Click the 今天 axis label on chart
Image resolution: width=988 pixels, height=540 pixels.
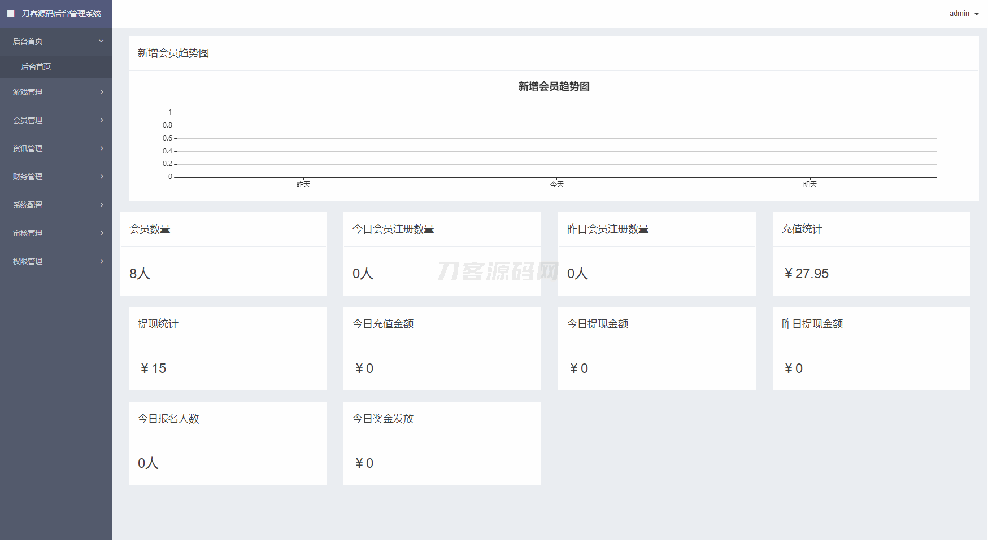tap(557, 185)
